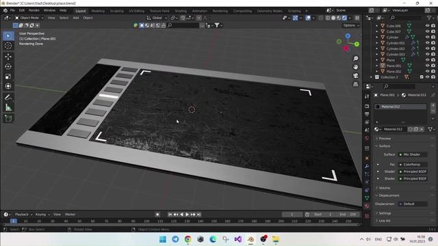Viewport: 438px width, 246px height.
Task: Open the Object Data properties tab
Action: tap(367, 197)
